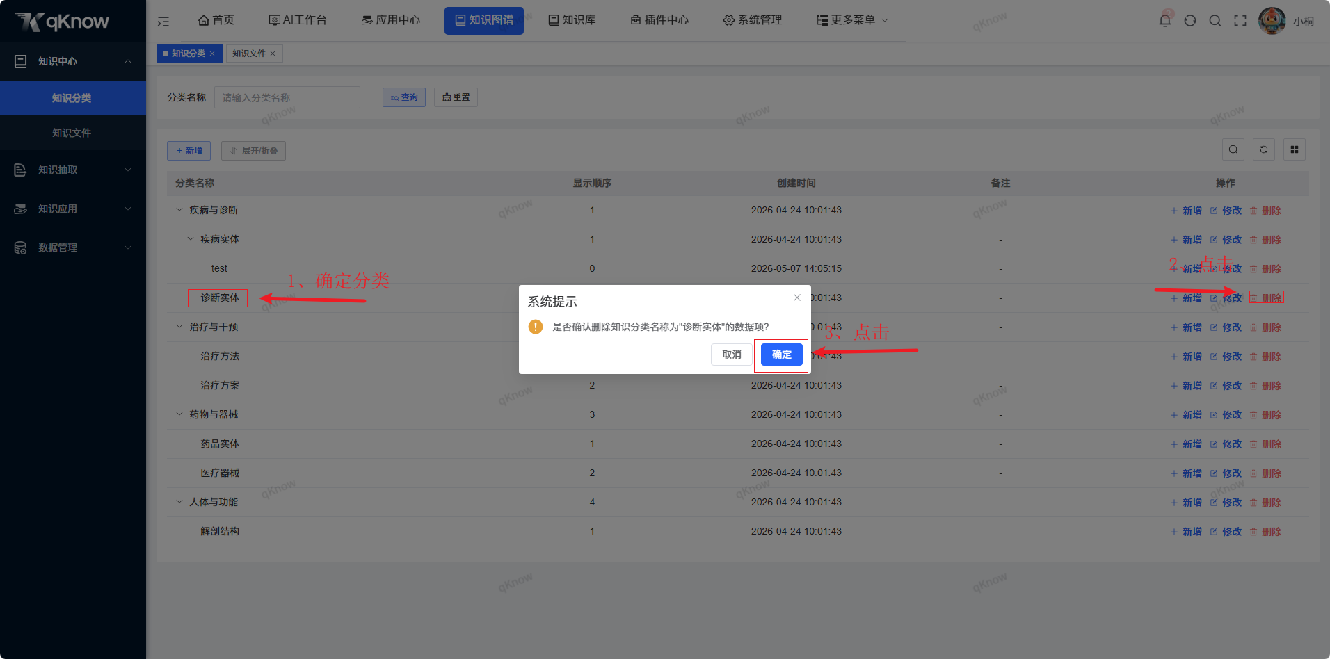This screenshot has width=1330, height=659.
Task: Collapse the 药物与器械 tree row
Action: pyautogui.click(x=179, y=414)
